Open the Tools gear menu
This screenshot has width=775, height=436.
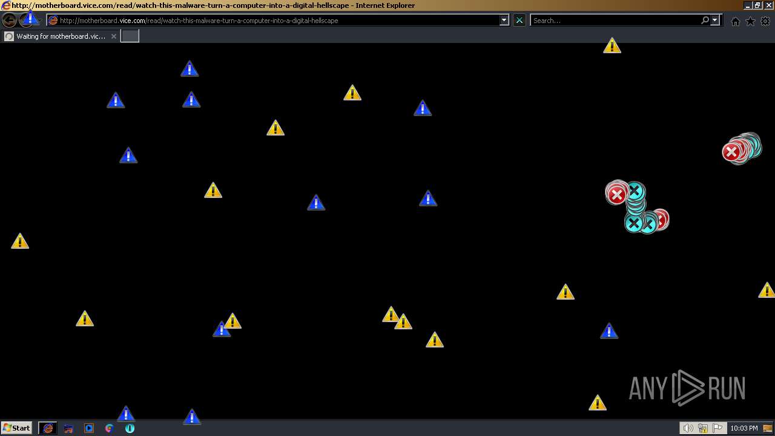coord(765,21)
